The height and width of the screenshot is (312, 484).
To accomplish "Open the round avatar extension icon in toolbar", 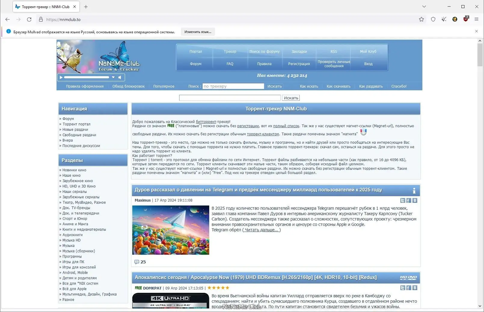I will (455, 19).
